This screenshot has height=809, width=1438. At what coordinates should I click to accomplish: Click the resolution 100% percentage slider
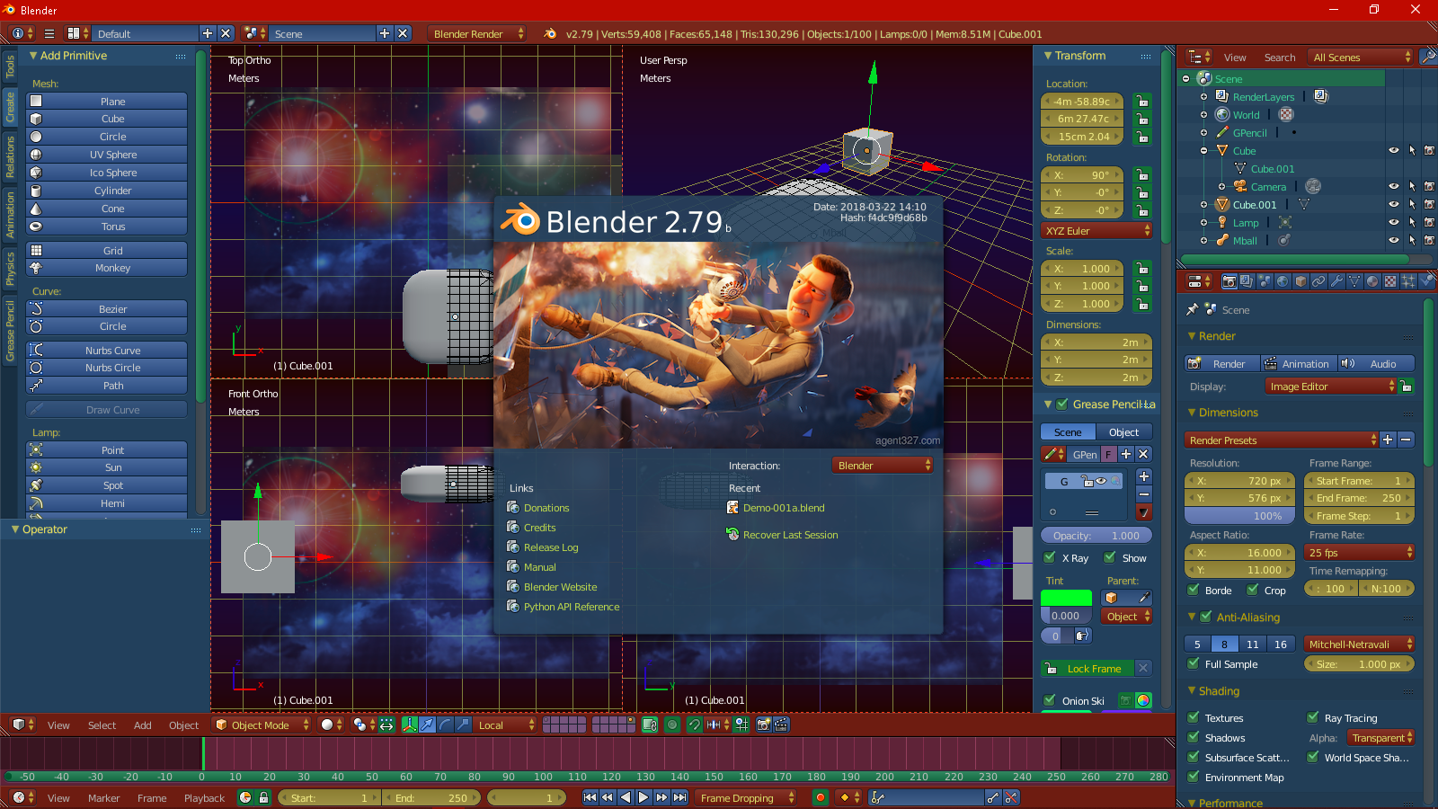[x=1239, y=516]
